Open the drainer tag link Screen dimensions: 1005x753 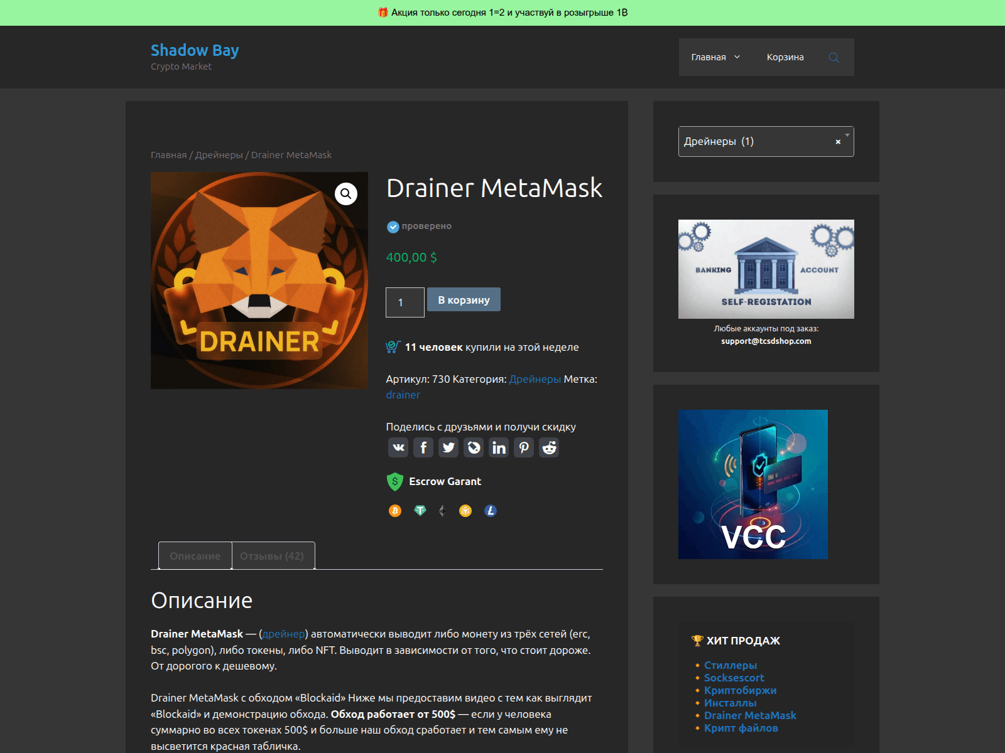click(403, 395)
